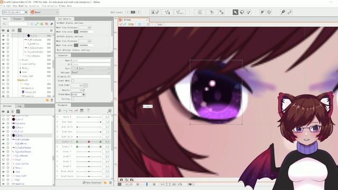
Task: Toggle the eye icon in Part panel header
Action: click(3, 31)
